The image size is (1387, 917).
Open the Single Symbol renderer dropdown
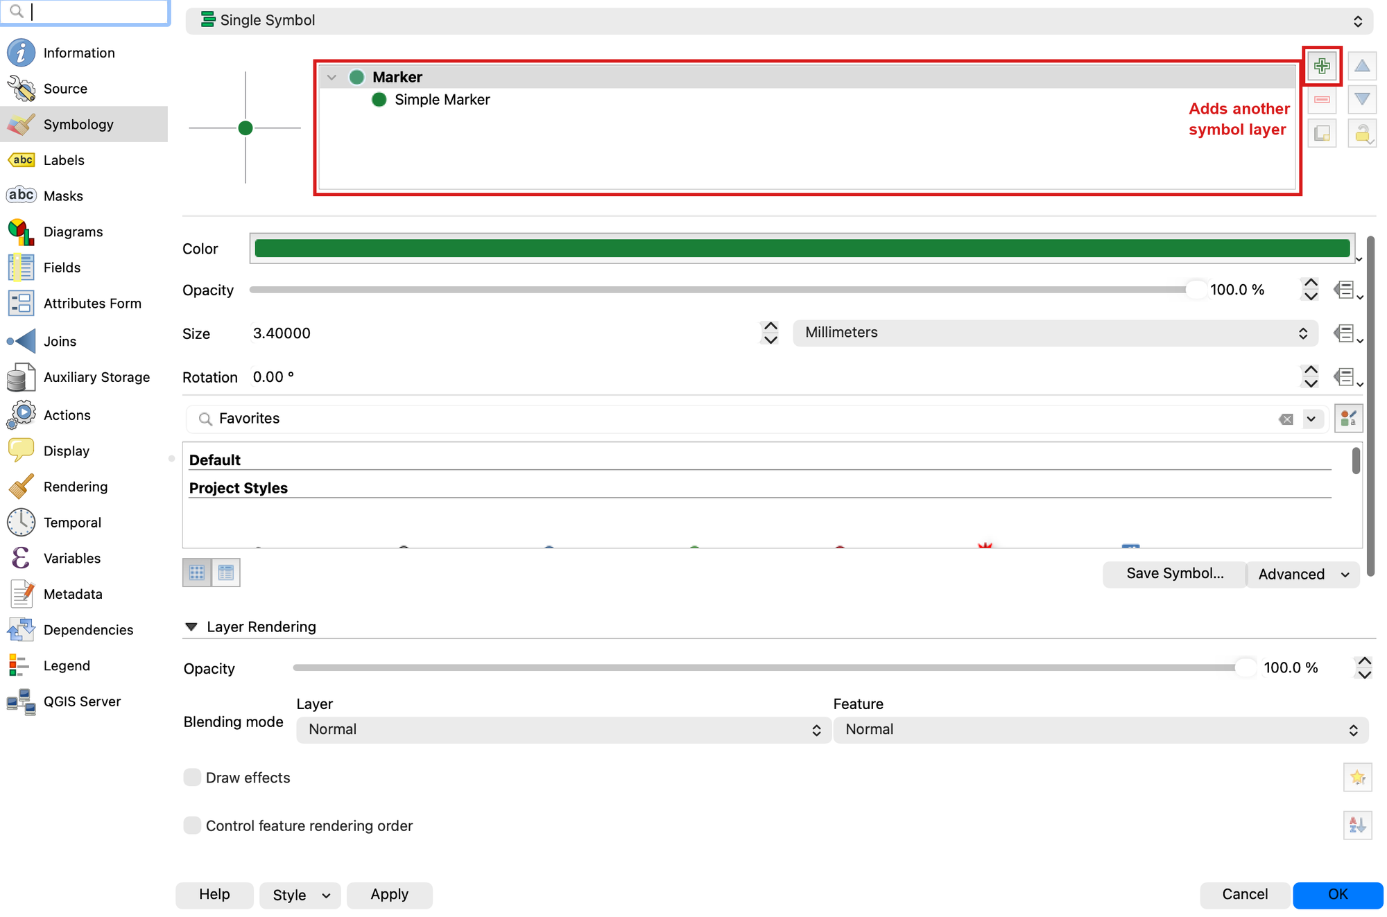click(779, 21)
